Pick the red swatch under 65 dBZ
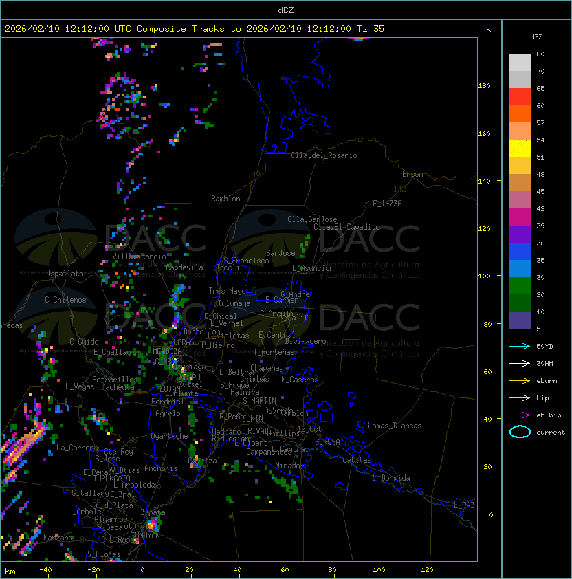This screenshot has width=572, height=579. [x=520, y=97]
